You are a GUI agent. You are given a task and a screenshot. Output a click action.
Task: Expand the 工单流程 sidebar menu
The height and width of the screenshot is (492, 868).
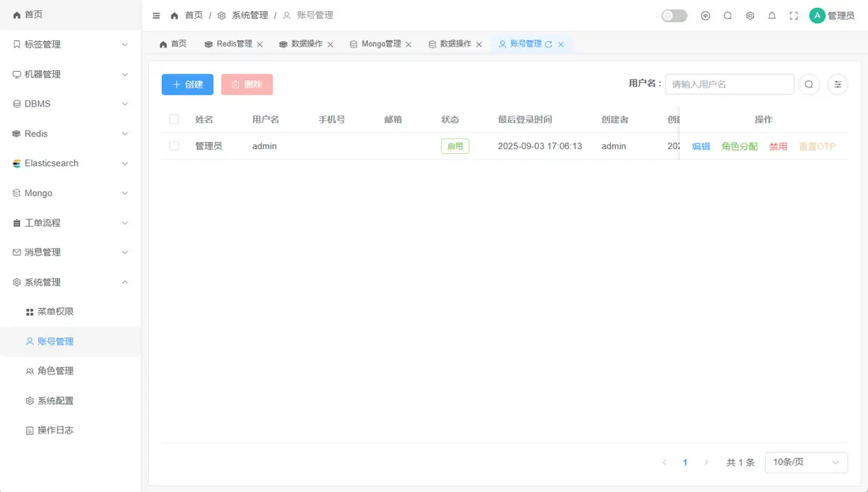coord(70,223)
